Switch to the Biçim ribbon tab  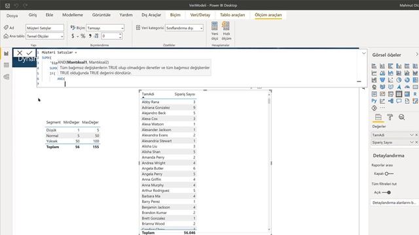pyautogui.click(x=175, y=15)
